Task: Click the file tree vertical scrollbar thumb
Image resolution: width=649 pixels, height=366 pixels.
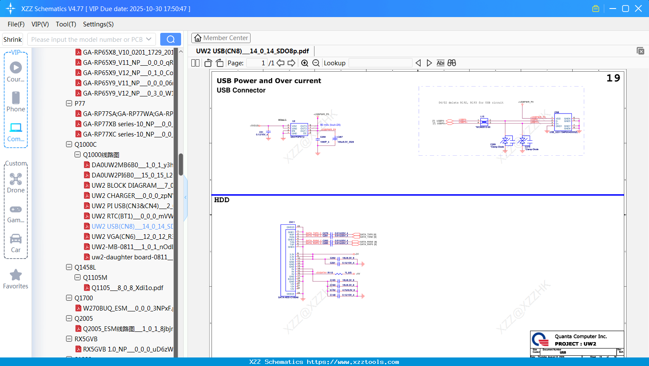Action: (x=181, y=164)
